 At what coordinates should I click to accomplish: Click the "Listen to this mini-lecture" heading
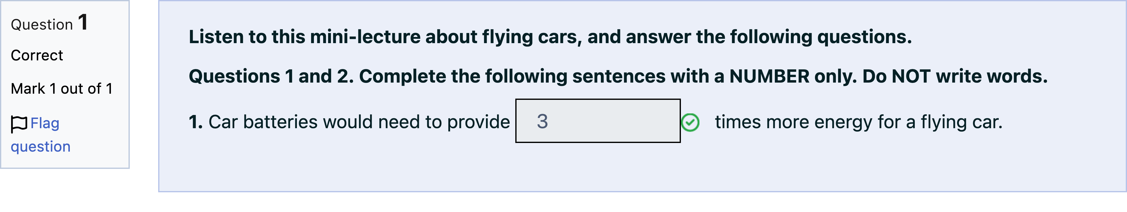pyautogui.click(x=550, y=37)
